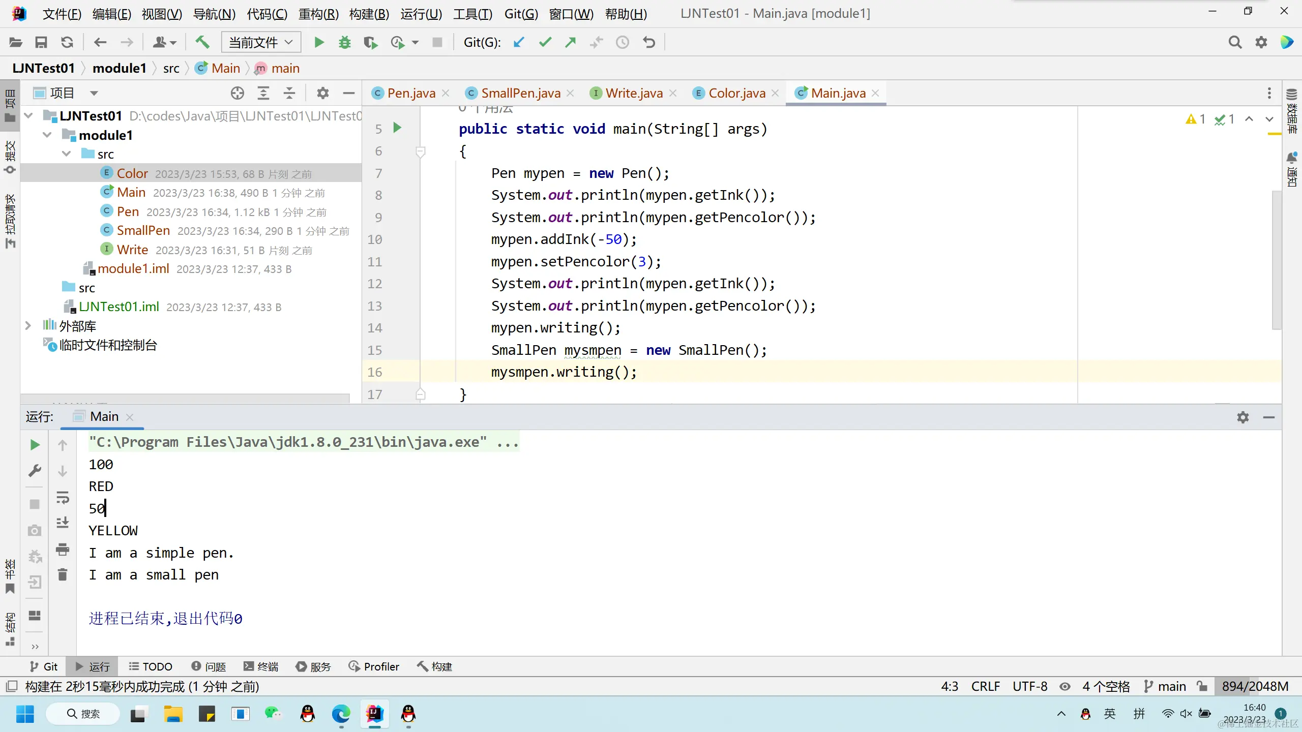Click the editor vertical scrollbar
Image resolution: width=1302 pixels, height=732 pixels.
(x=1276, y=259)
